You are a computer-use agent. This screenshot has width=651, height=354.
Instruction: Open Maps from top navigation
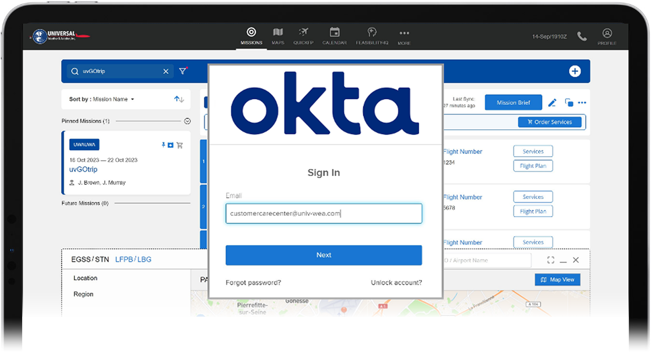(x=278, y=33)
